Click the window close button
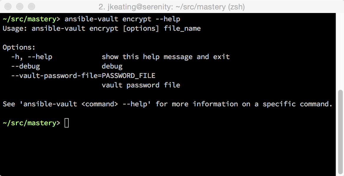Viewport: 344px width, 176px height. [9, 6]
